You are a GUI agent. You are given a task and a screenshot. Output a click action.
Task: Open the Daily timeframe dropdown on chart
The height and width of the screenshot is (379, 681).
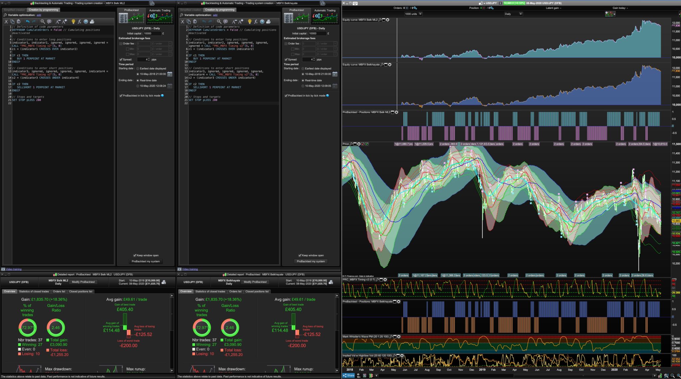(513, 14)
